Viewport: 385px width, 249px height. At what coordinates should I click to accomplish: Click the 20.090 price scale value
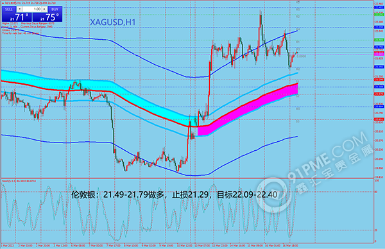pos(379,159)
